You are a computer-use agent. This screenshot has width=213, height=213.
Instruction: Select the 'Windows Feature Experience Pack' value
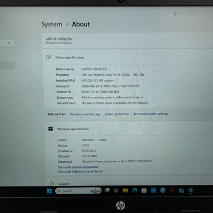click(x=117, y=161)
